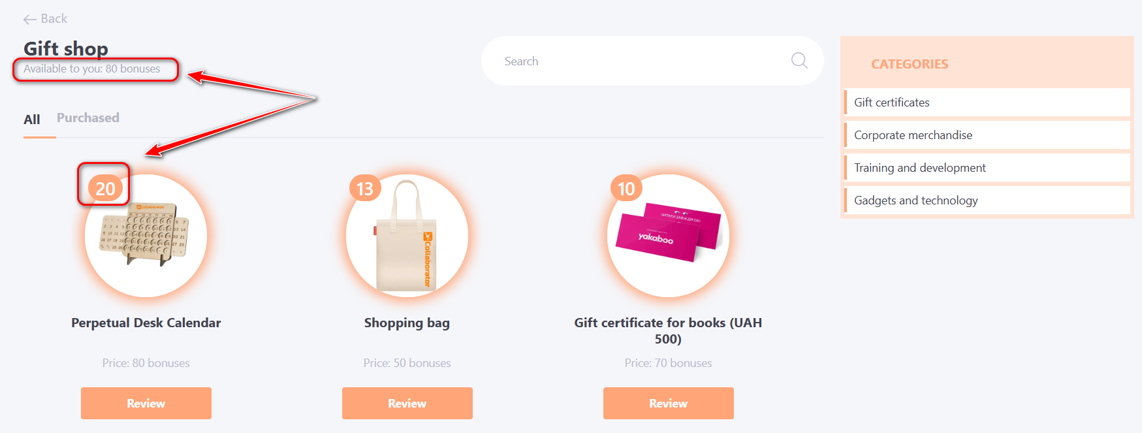Screen dimensions: 1142x433
Task: Filter by Gift certificates category
Action: (891, 103)
